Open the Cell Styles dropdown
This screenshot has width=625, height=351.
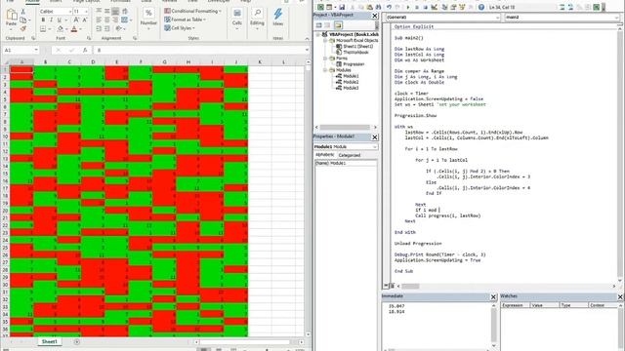click(x=180, y=28)
